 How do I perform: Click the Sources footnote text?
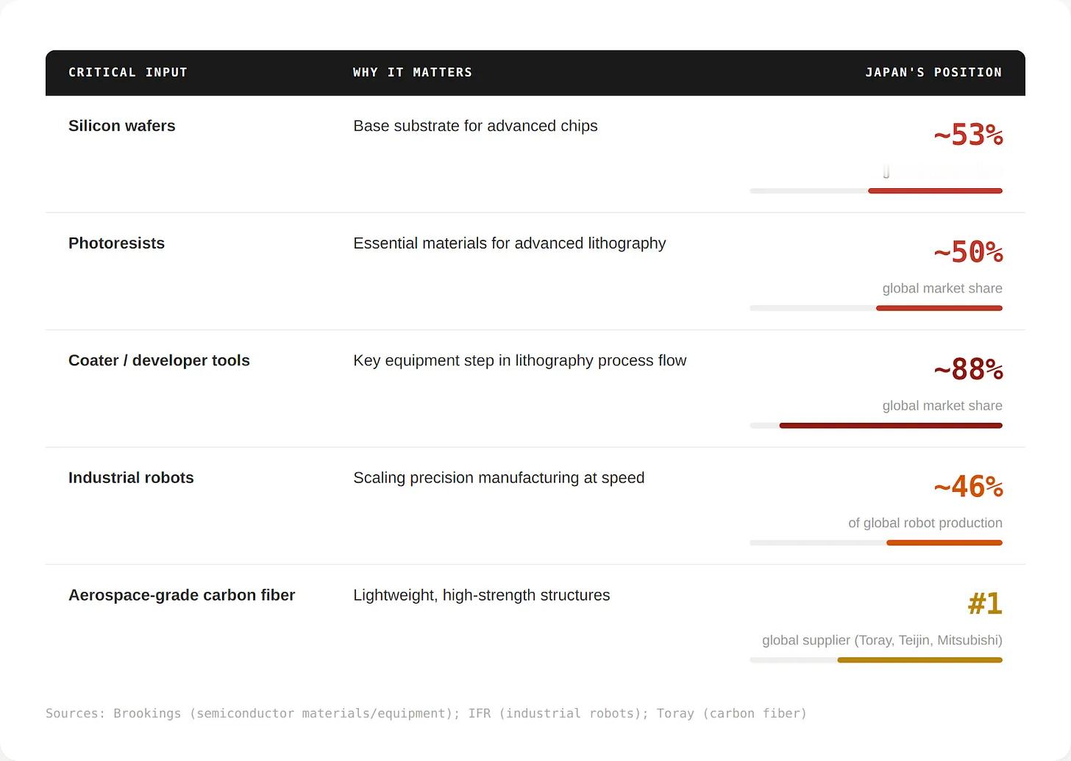tap(426, 713)
